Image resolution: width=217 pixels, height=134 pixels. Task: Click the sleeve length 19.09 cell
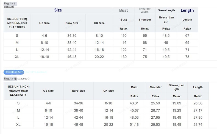point(177,103)
